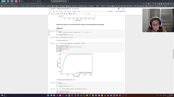Move the selected cell down

pos(62,14)
